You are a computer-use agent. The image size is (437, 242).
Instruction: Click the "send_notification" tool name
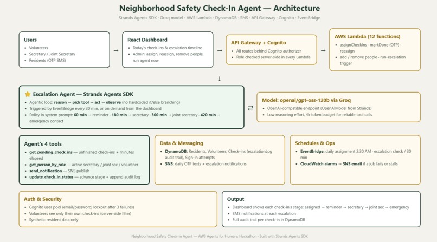[46, 171]
